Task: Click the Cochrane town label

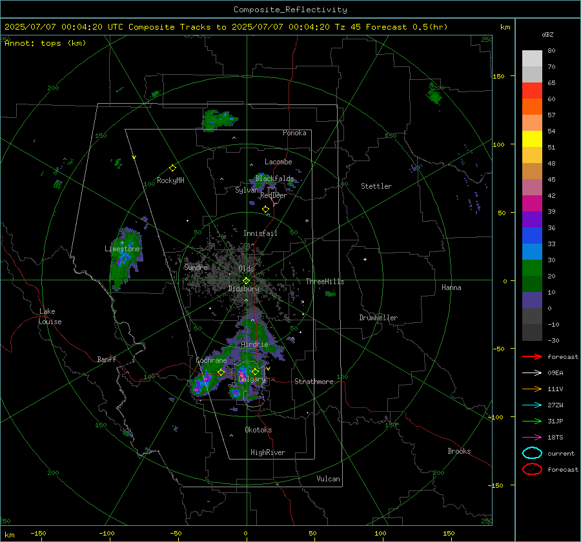Action: click(211, 360)
